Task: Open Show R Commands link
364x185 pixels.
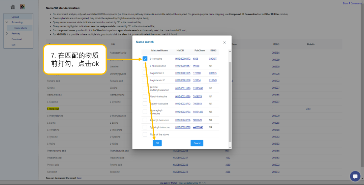Action: coord(353,3)
